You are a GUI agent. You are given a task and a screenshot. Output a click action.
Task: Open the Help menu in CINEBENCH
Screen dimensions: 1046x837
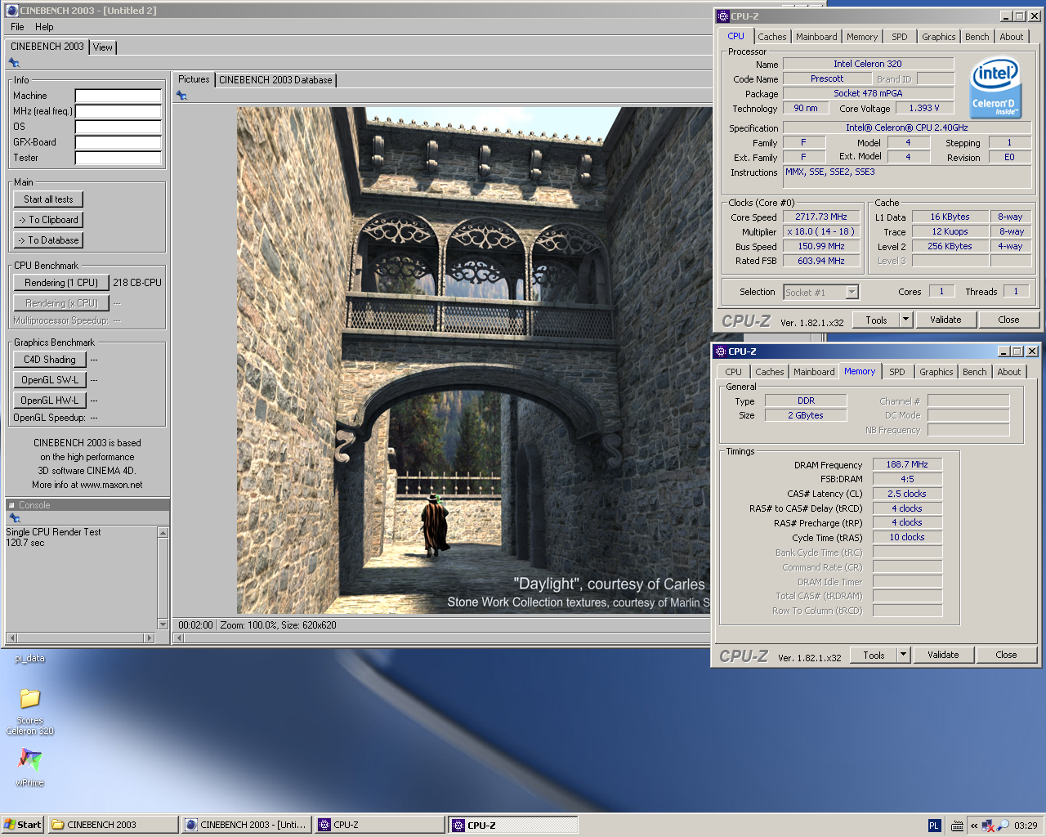point(44,27)
